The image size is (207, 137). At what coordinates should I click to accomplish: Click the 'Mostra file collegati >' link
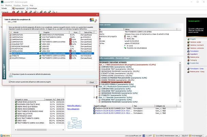click(74, 106)
